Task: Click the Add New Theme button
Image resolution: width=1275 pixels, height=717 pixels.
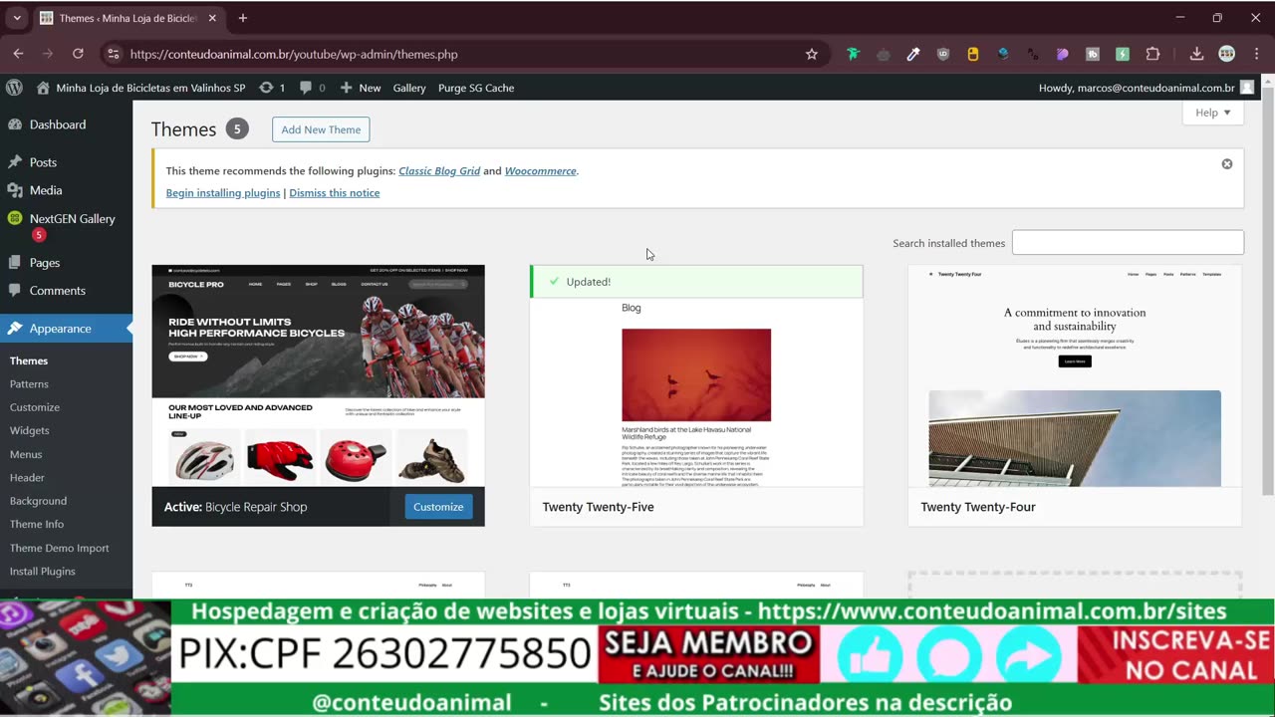Action: (x=321, y=129)
